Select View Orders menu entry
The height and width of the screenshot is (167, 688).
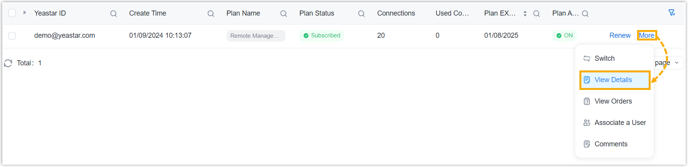pos(613,101)
